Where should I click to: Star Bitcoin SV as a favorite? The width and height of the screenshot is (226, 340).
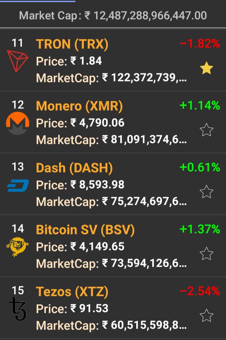pos(207,254)
